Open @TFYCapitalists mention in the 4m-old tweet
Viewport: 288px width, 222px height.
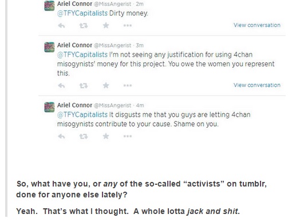(82, 114)
